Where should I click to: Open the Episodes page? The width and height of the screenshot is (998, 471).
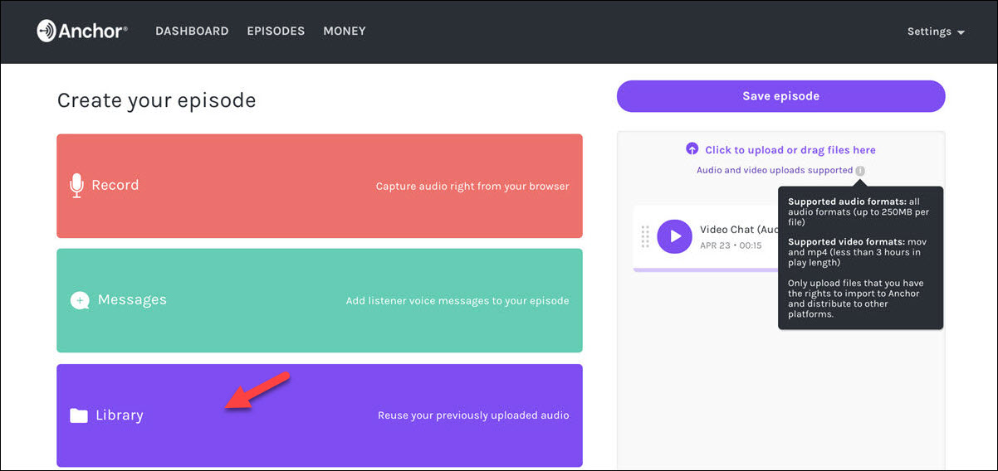276,32
